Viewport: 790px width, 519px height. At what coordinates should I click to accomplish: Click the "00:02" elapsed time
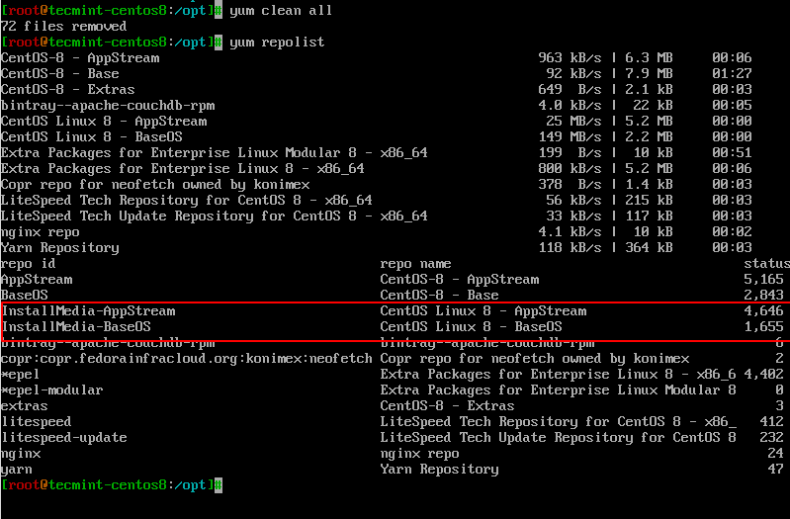point(732,231)
